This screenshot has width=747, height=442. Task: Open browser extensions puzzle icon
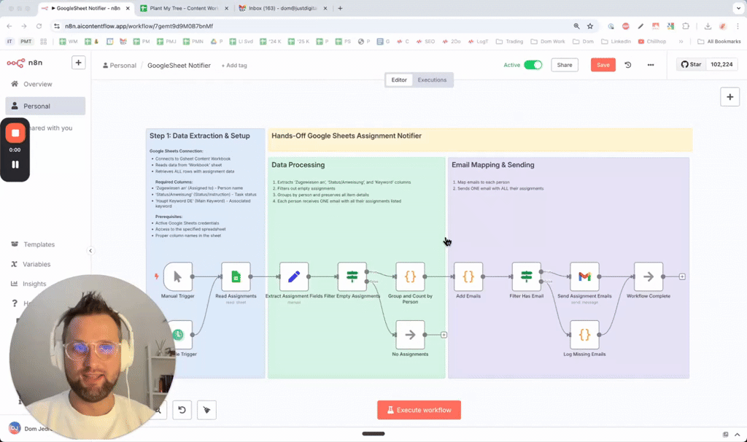(x=686, y=26)
